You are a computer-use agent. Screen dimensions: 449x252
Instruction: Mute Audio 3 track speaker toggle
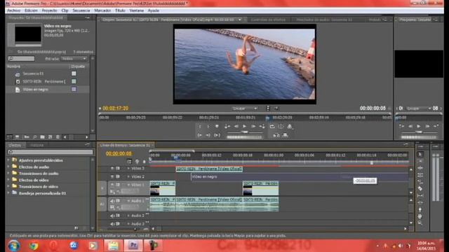112,224
